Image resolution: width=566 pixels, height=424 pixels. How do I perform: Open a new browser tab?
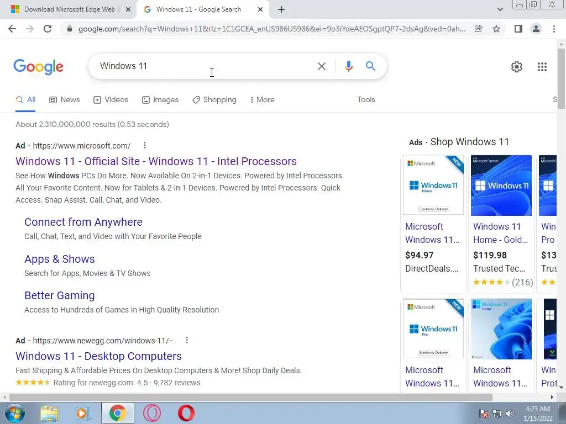281,10
